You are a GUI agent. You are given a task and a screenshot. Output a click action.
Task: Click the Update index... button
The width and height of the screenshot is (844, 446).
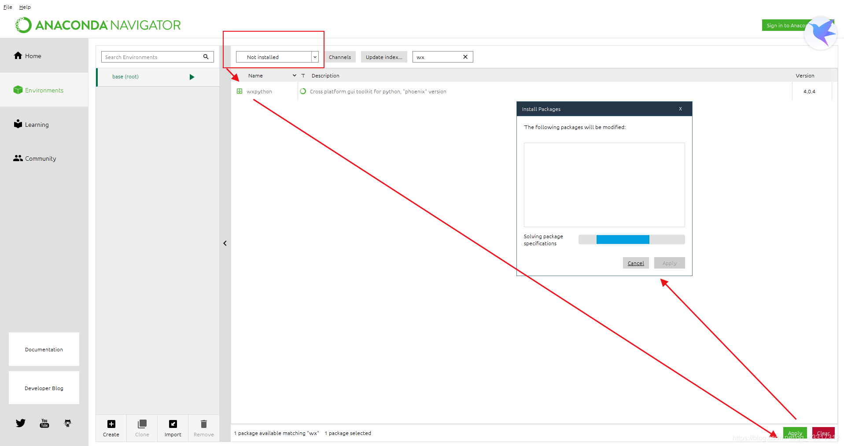pos(384,57)
